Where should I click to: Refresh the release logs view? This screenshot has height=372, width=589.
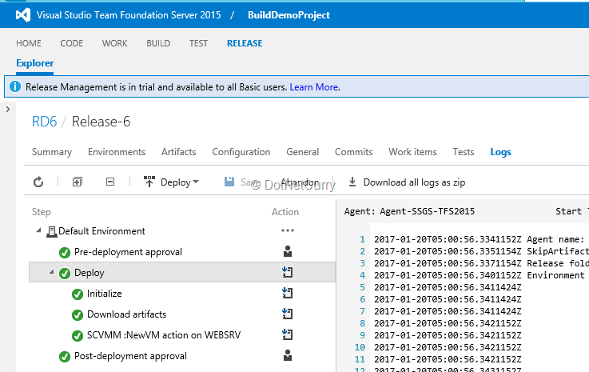(x=38, y=182)
